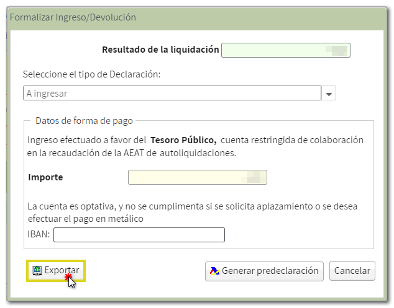The height and width of the screenshot is (308, 394).
Task: Click the Generar predeclaración button
Action: 265,271
